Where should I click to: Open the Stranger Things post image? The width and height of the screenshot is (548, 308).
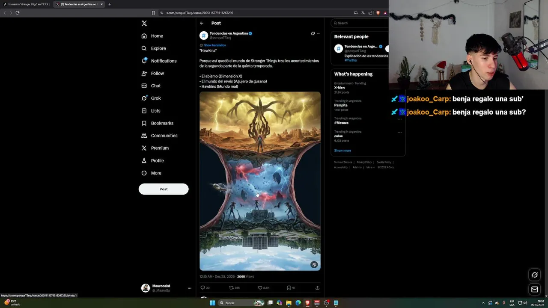pyautogui.click(x=260, y=181)
